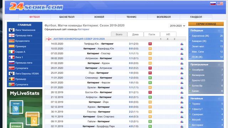The image size is (228, 128).
Task: Open stats icon for 04.01.2020 match
Action: tap(182, 83)
